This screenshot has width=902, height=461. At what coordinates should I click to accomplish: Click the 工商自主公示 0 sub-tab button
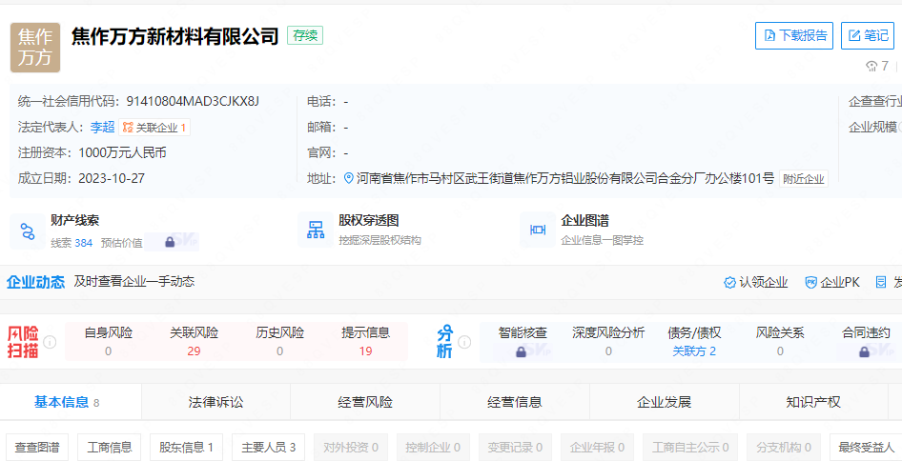pos(690,448)
